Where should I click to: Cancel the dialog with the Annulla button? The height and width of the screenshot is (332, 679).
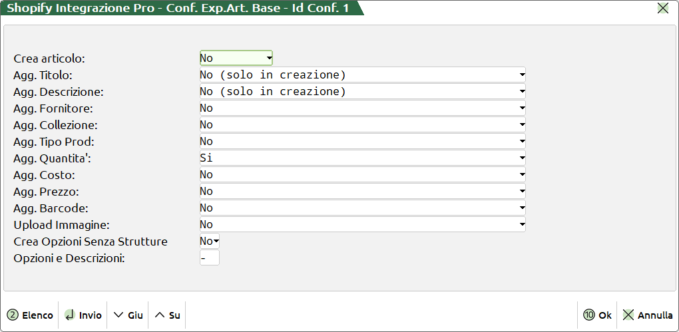point(648,315)
